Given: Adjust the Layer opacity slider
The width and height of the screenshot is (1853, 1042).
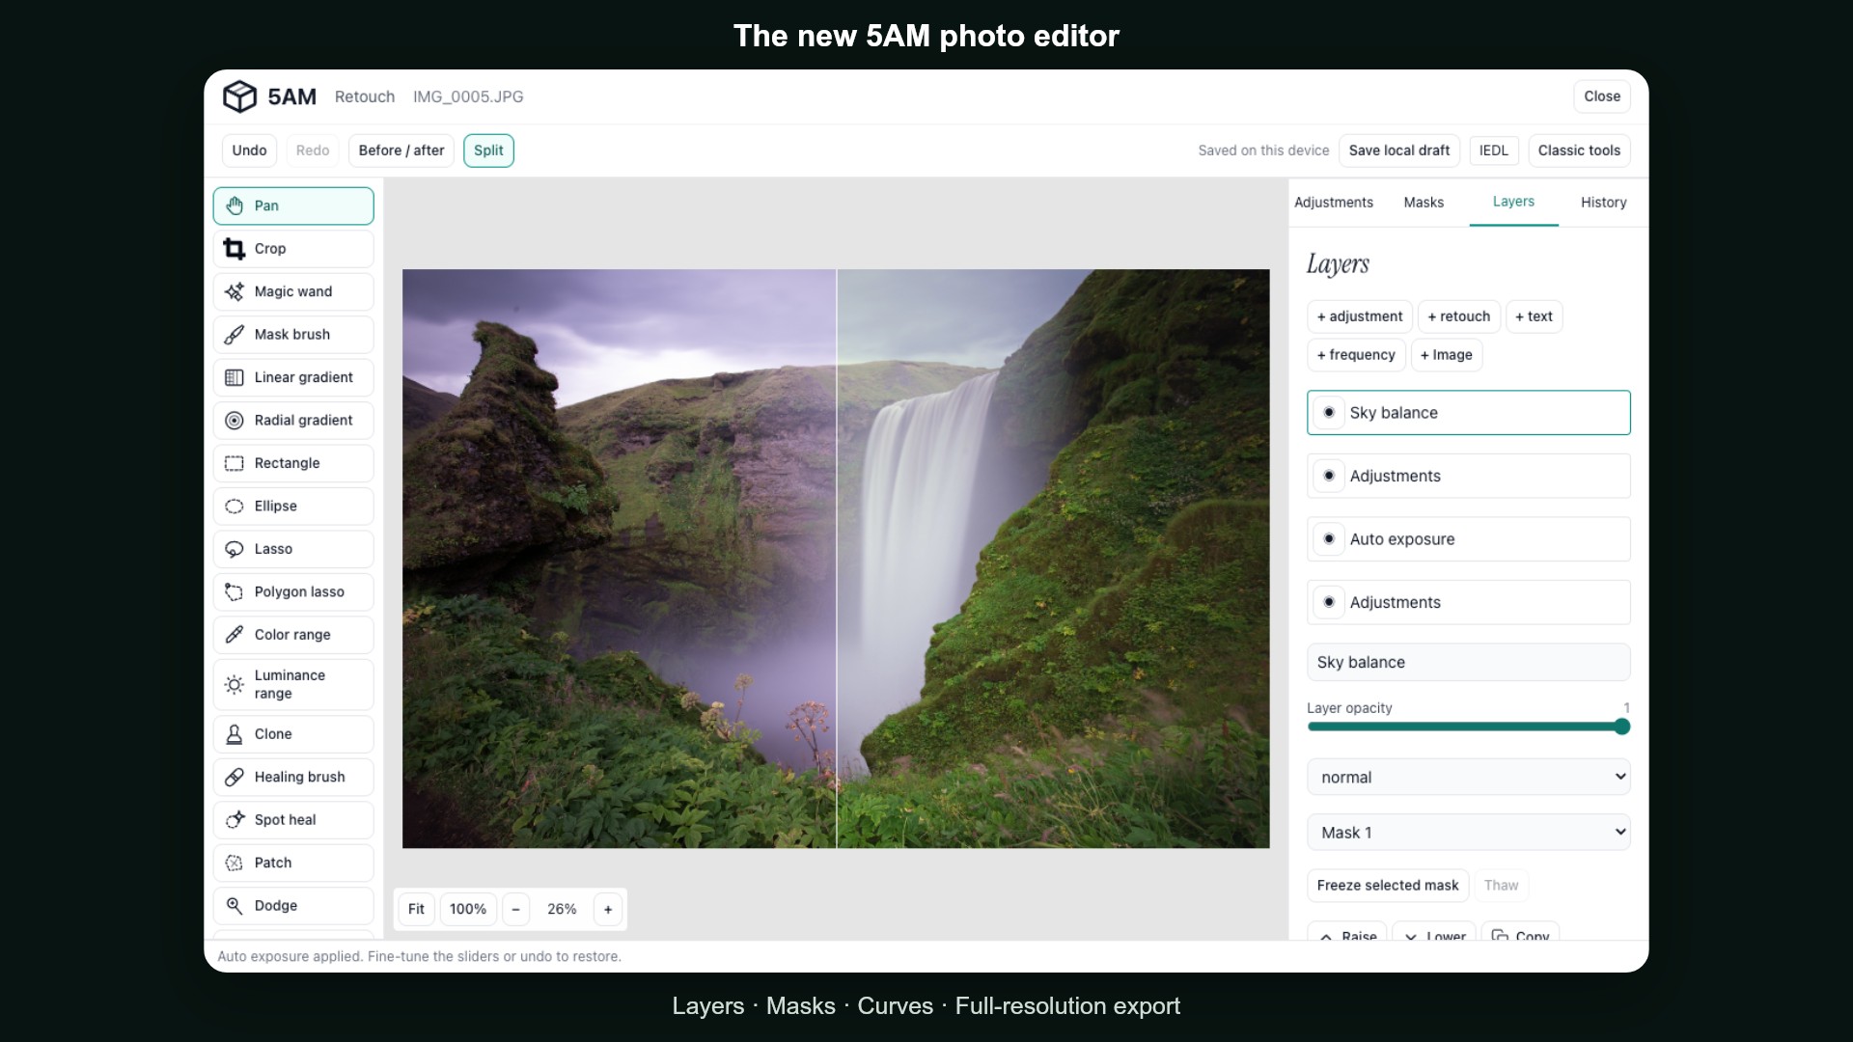Looking at the screenshot, I should coord(1469,727).
